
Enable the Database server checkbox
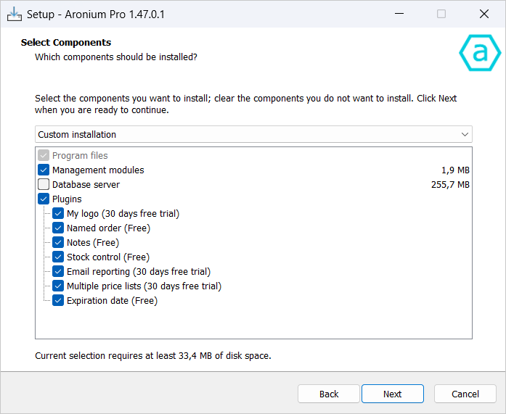pyautogui.click(x=44, y=185)
